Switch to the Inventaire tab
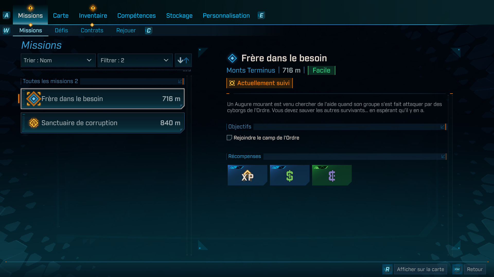494x277 pixels. coord(93,15)
